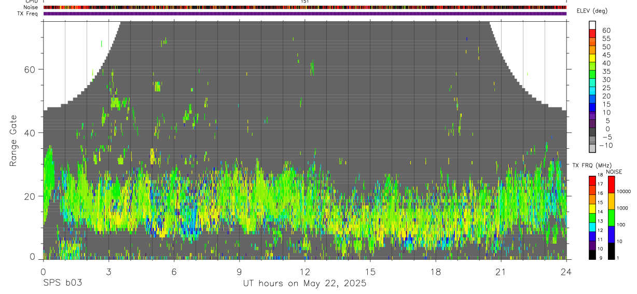Click the x-axis tick label '24'
The height and width of the screenshot is (294, 637).
[566, 271]
